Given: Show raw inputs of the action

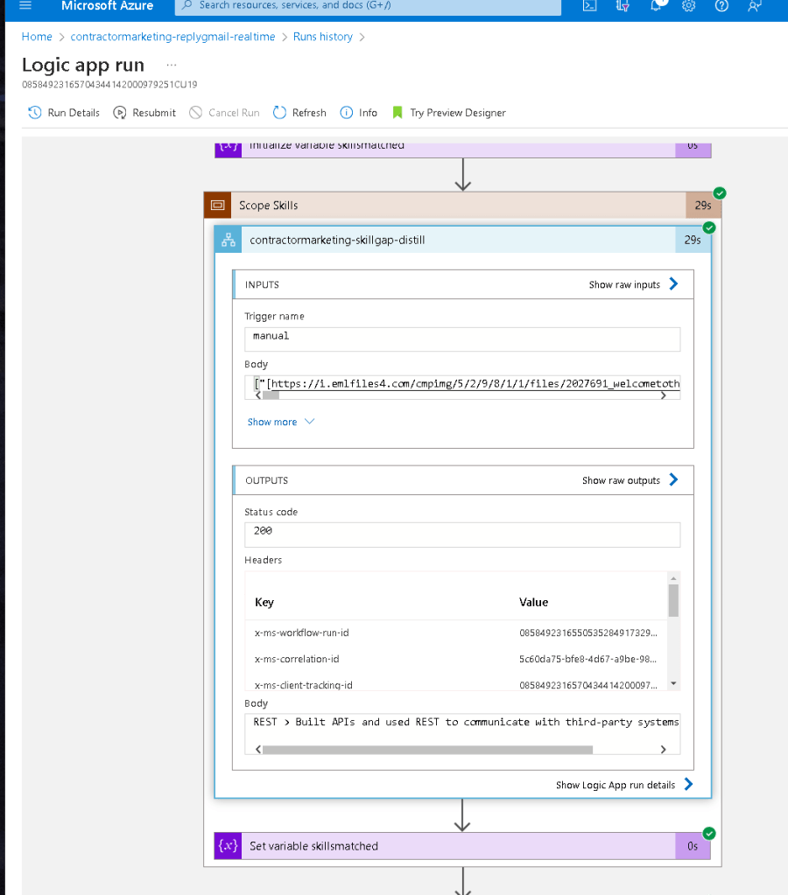Looking at the screenshot, I should 624,284.
